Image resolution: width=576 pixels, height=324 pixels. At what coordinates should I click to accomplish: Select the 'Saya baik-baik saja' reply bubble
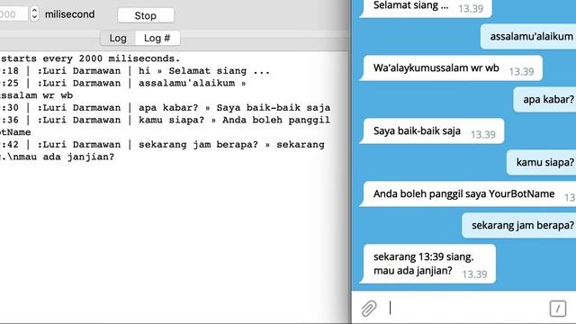432,131
